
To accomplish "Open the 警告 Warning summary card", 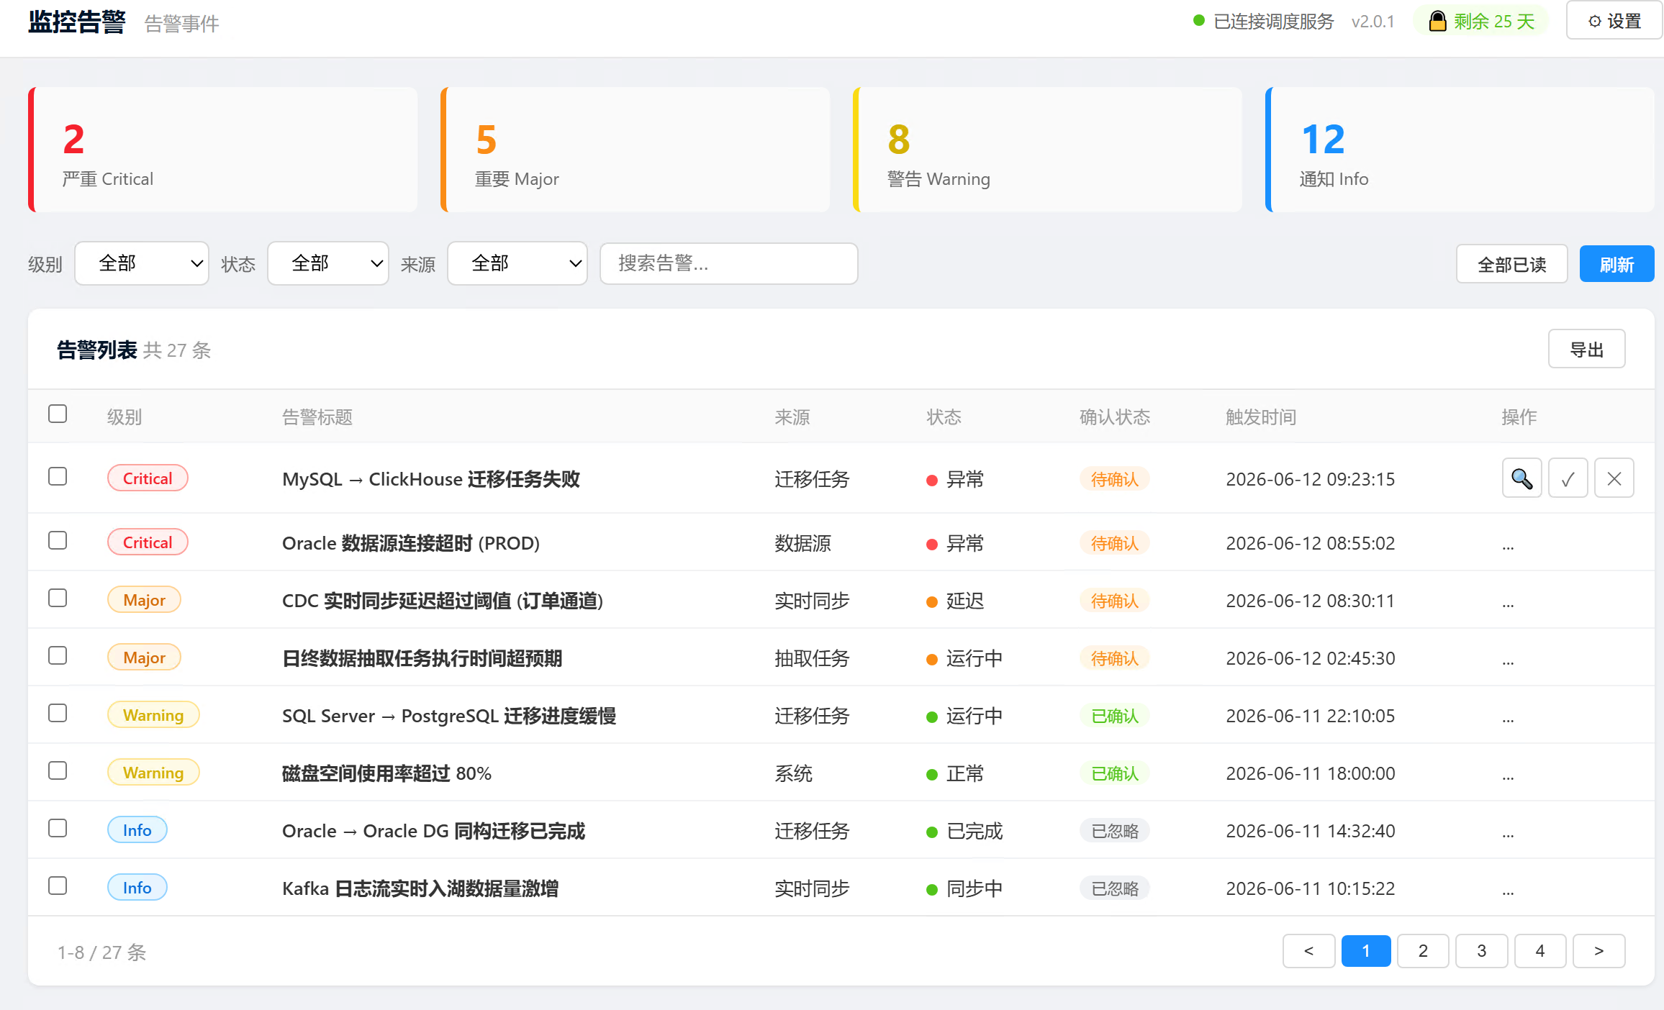I will [1048, 150].
